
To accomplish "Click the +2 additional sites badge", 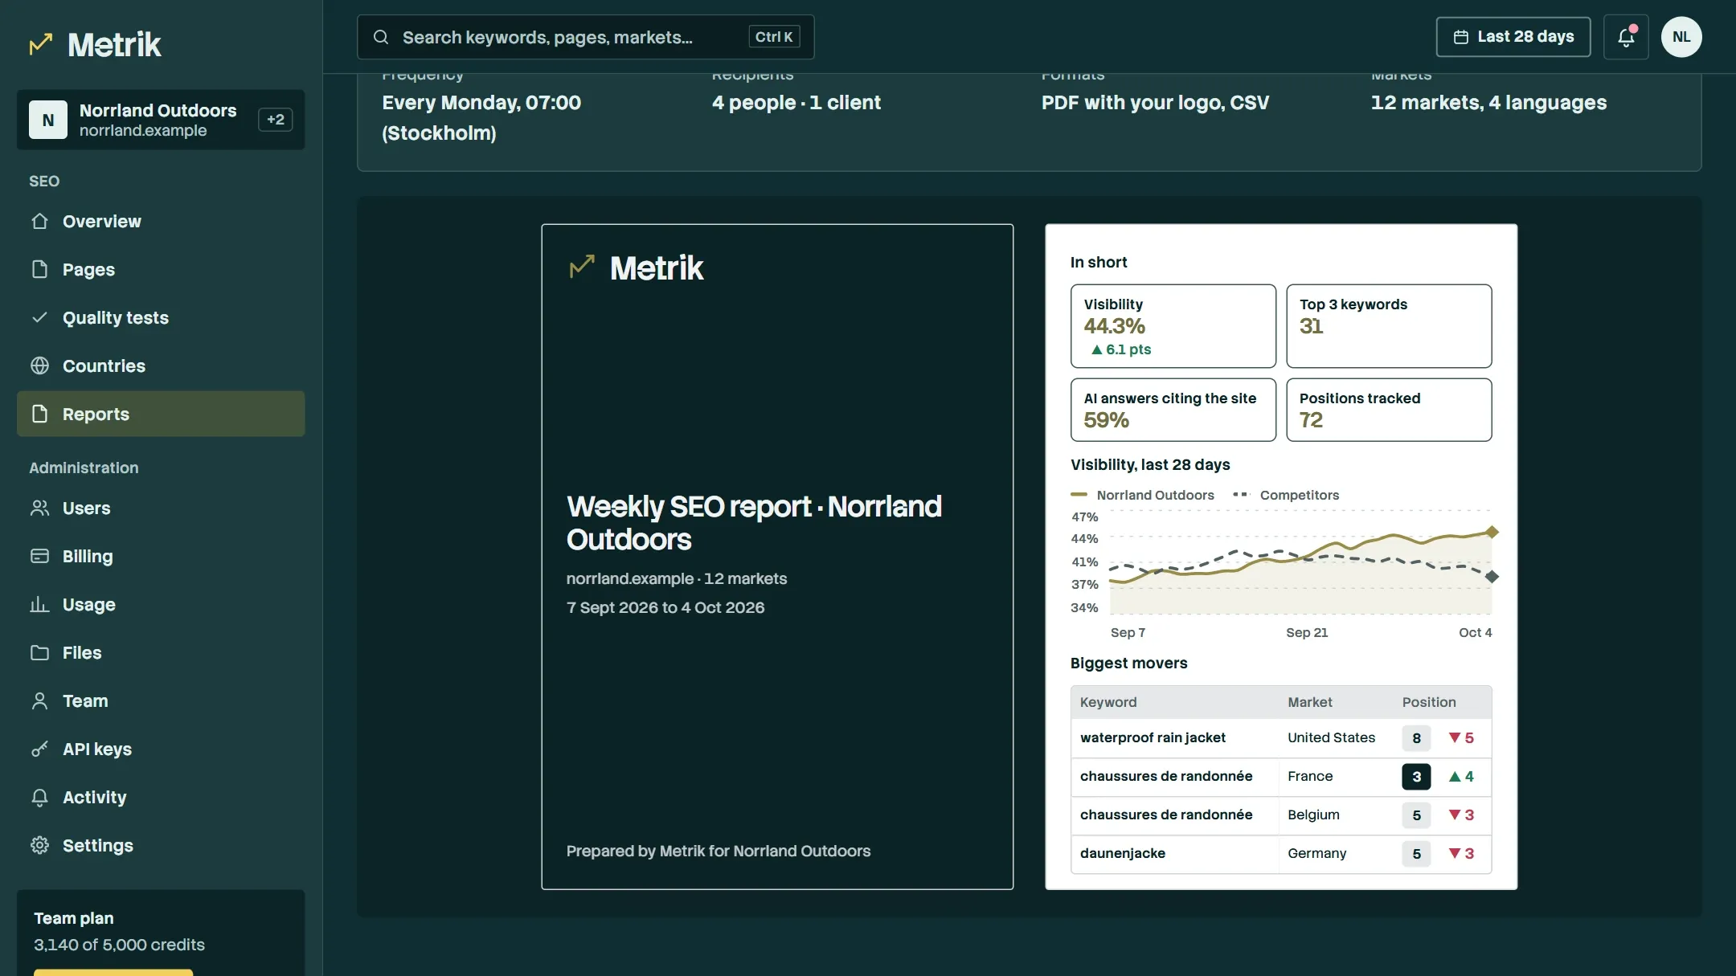I will [275, 120].
